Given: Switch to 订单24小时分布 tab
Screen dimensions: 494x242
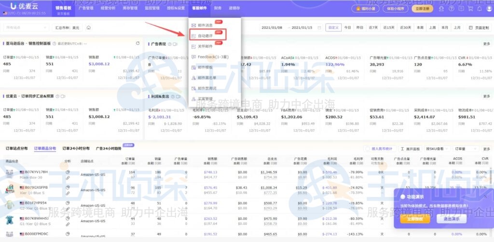Looking at the screenshot, I should 76,148.
